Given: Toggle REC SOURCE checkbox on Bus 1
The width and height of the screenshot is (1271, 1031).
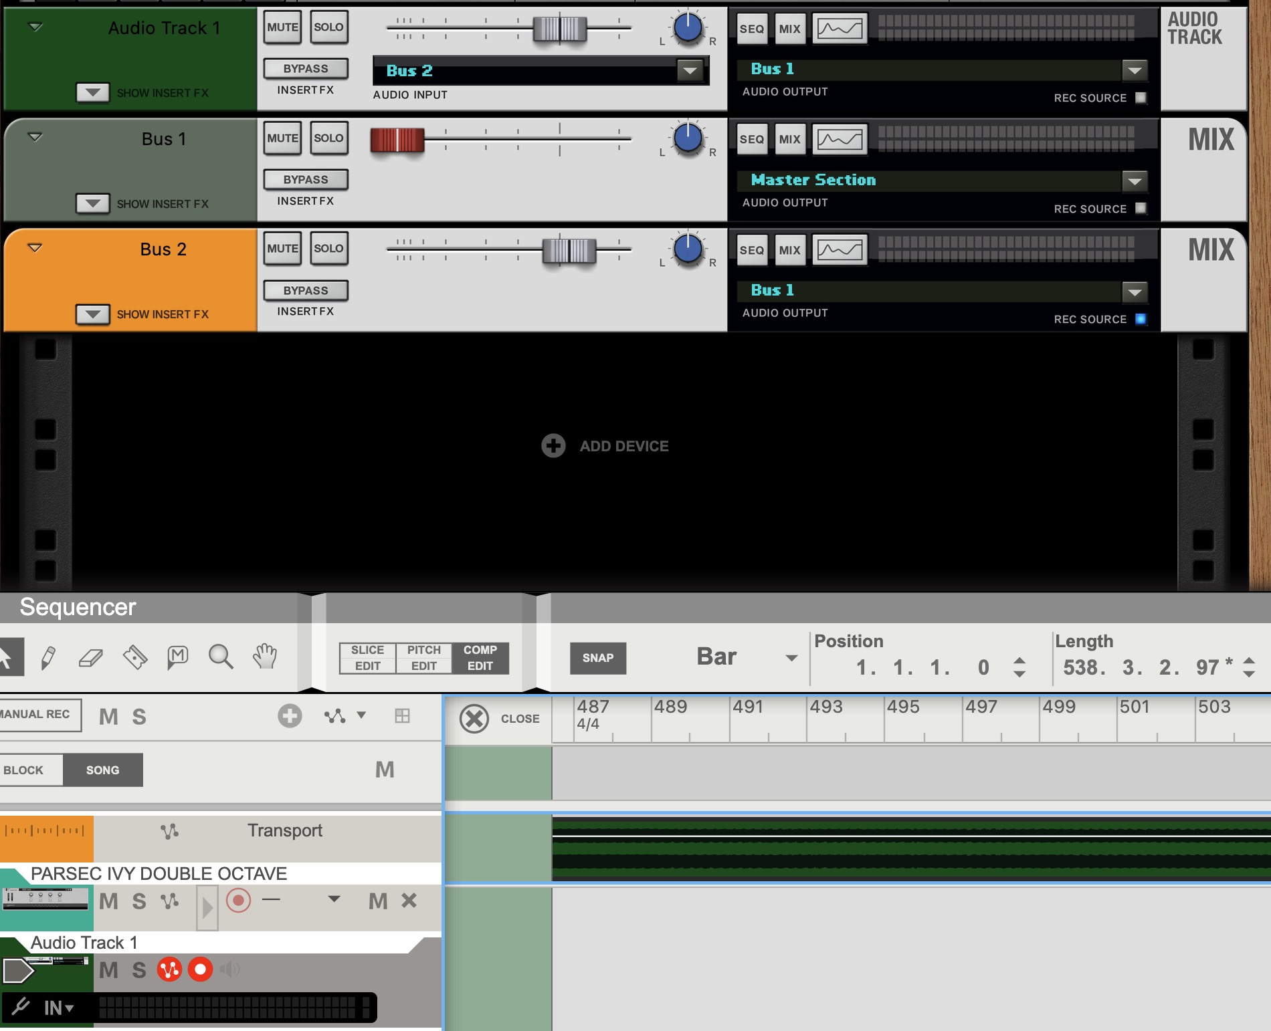Looking at the screenshot, I should (x=1141, y=208).
